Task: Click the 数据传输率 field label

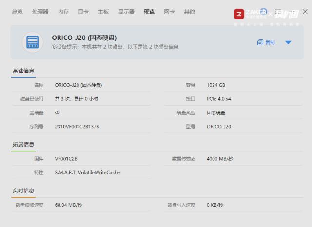Action: point(183,159)
